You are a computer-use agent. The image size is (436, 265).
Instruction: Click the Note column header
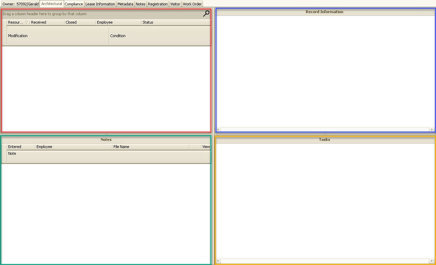(109, 156)
